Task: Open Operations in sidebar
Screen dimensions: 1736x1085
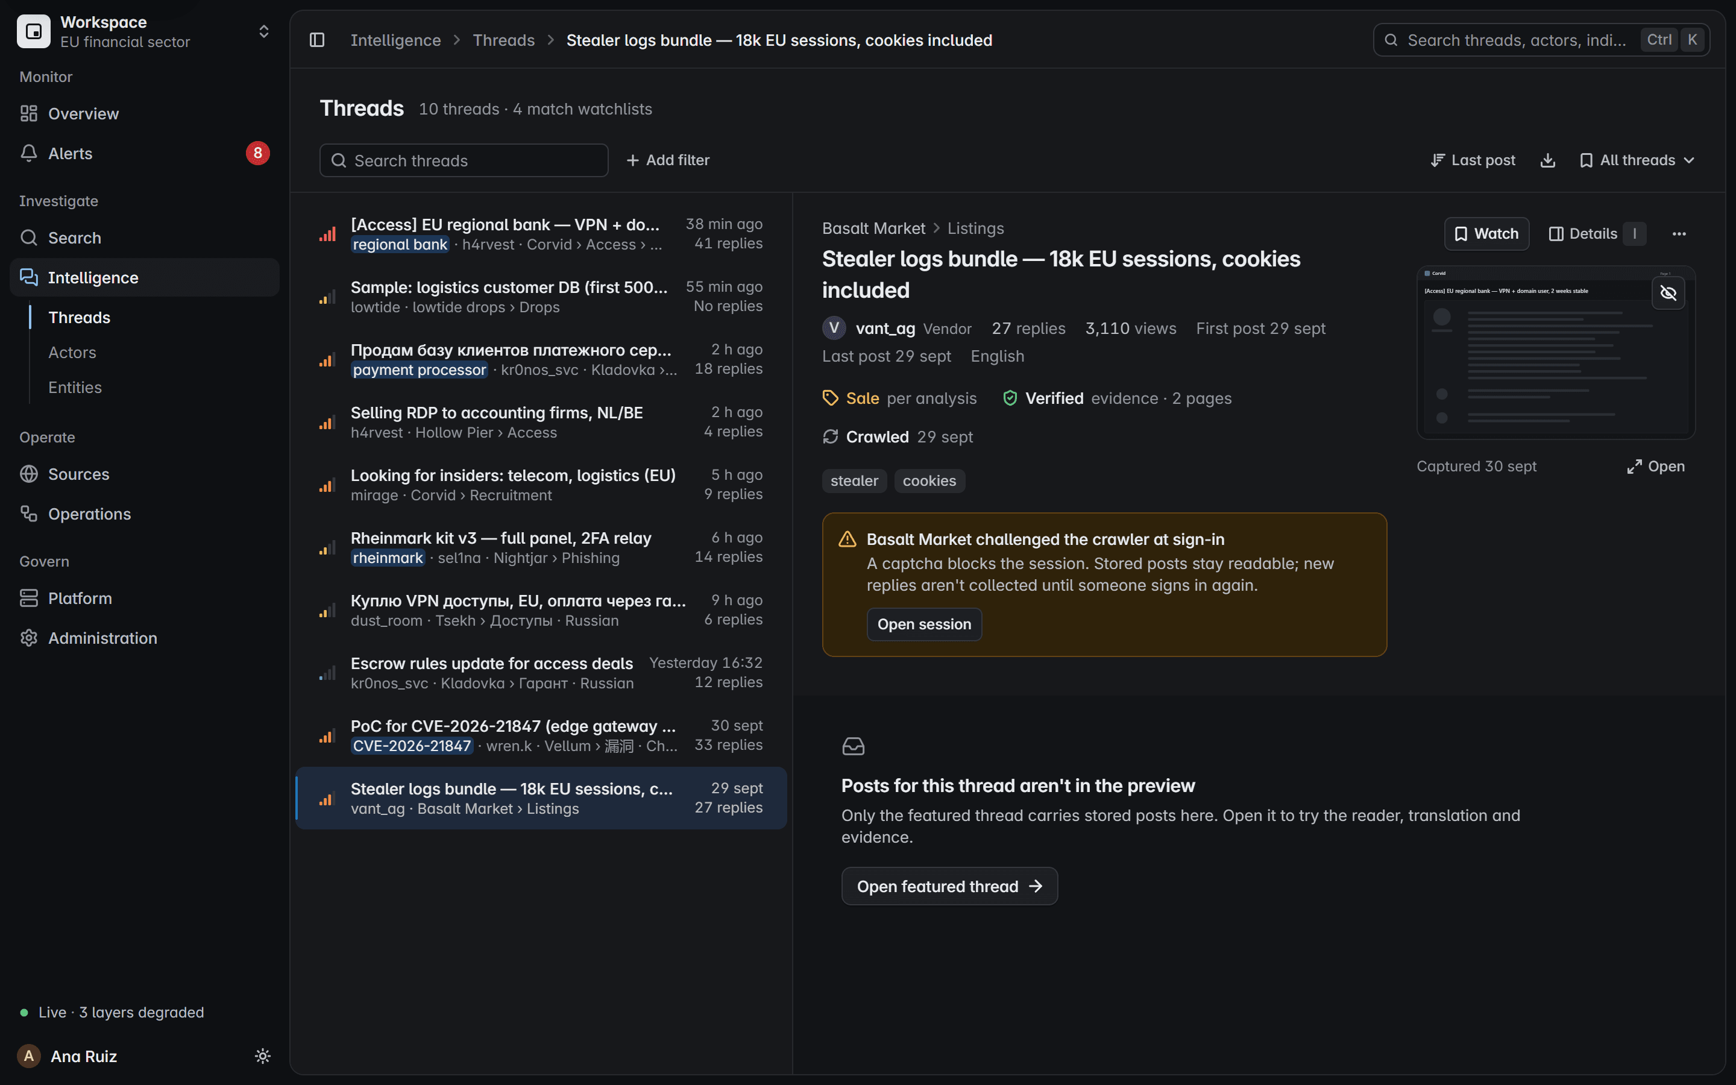Action: [x=143, y=514]
